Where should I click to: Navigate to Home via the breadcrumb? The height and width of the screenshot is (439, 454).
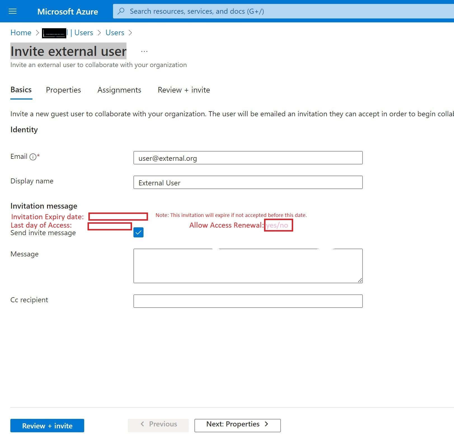point(21,33)
